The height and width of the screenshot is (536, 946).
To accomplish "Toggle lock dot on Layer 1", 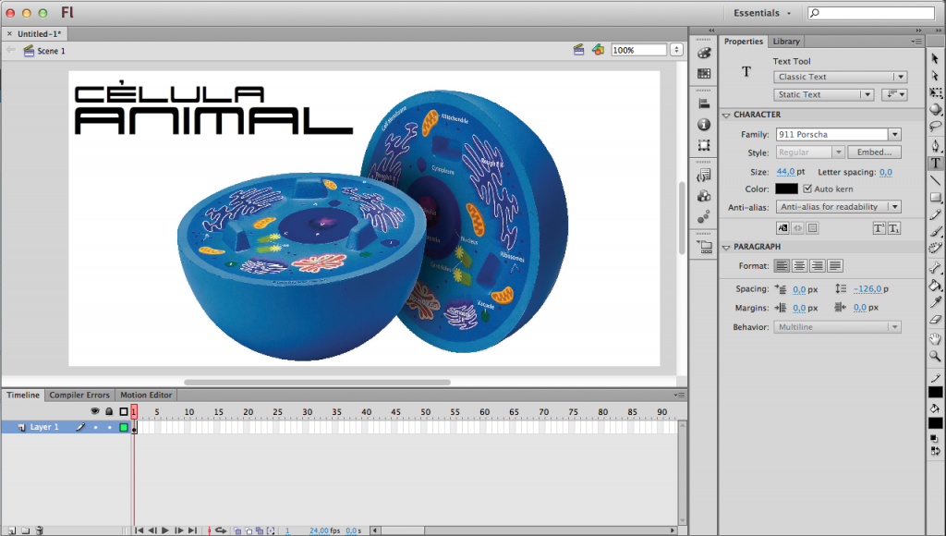I will point(109,427).
